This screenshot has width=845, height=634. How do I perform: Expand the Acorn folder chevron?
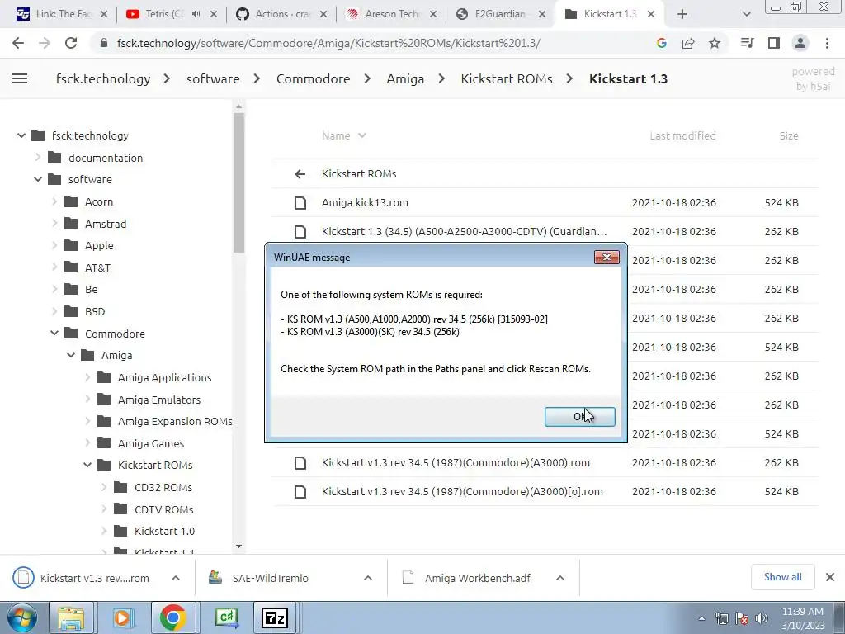(54, 201)
